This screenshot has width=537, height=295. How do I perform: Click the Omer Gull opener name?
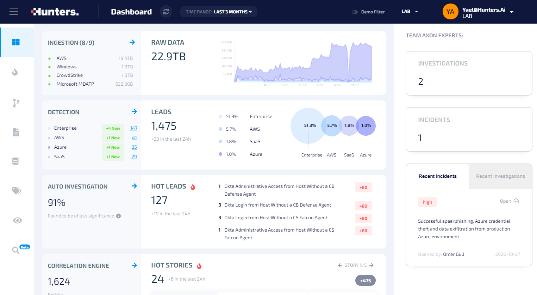point(454,254)
